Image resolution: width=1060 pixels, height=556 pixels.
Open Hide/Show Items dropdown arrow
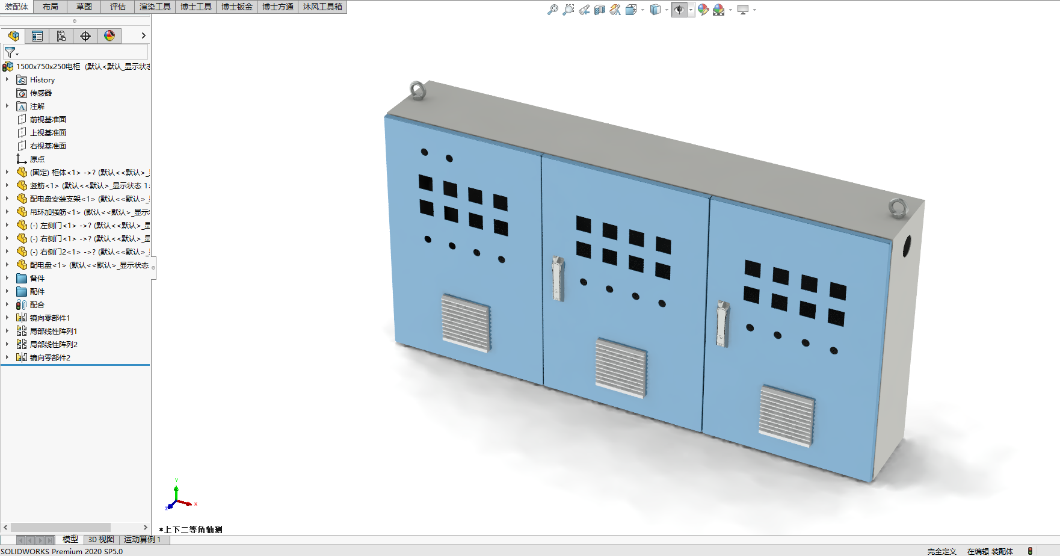click(x=691, y=10)
